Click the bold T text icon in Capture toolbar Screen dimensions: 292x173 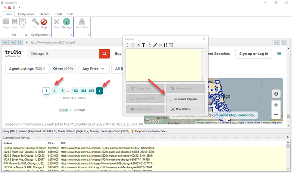[x=143, y=45]
